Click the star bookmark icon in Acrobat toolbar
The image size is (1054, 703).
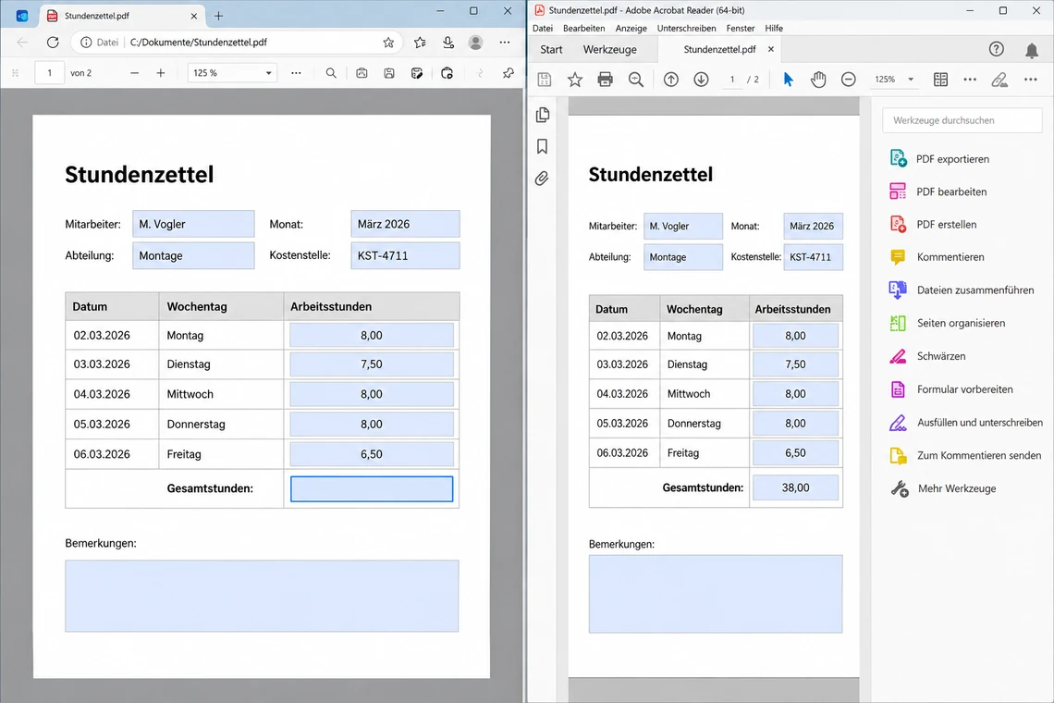575,80
